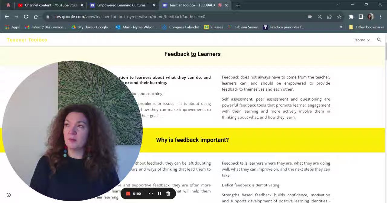This screenshot has width=387, height=203.
Task: Click the camera icon in address bar
Action: (310, 17)
